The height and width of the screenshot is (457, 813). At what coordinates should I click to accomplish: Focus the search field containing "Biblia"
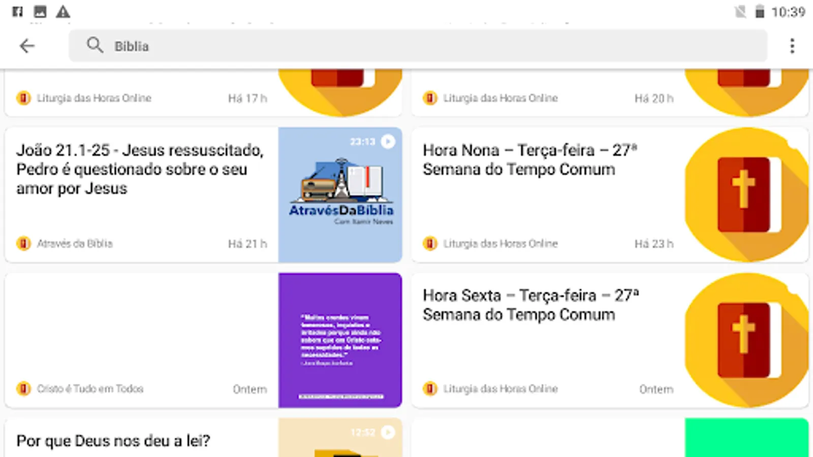tap(418, 46)
